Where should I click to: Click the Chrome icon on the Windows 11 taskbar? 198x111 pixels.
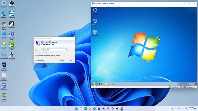[x=108, y=109]
